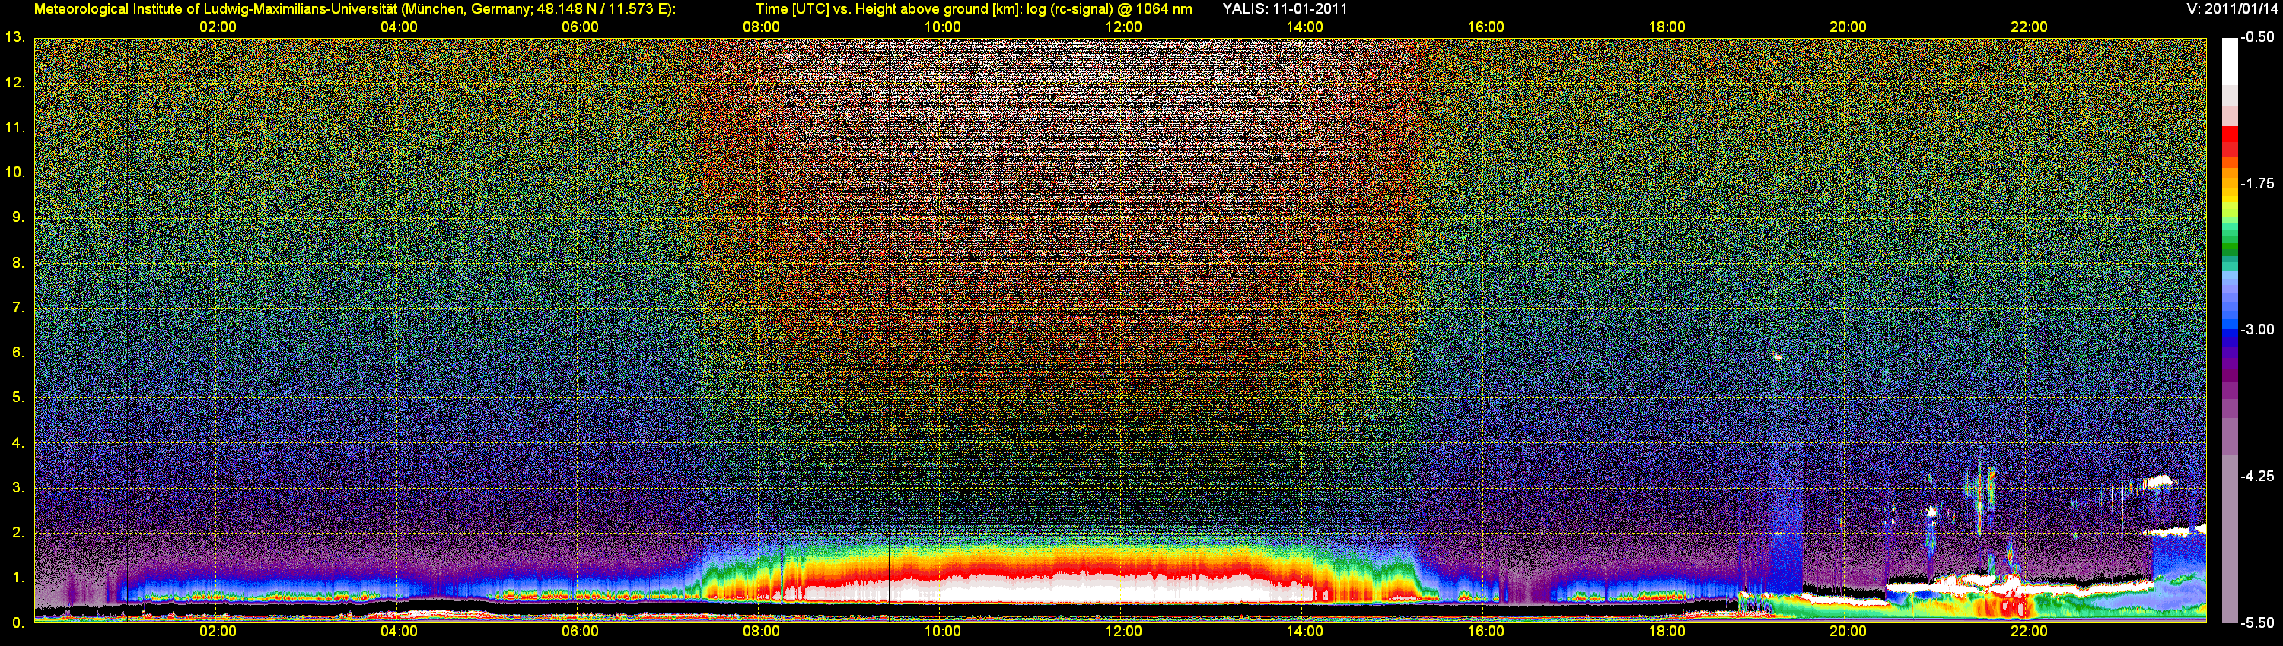Select the '12.' height axis label
Image resolution: width=2283 pixels, height=646 pixels.
[x=15, y=82]
